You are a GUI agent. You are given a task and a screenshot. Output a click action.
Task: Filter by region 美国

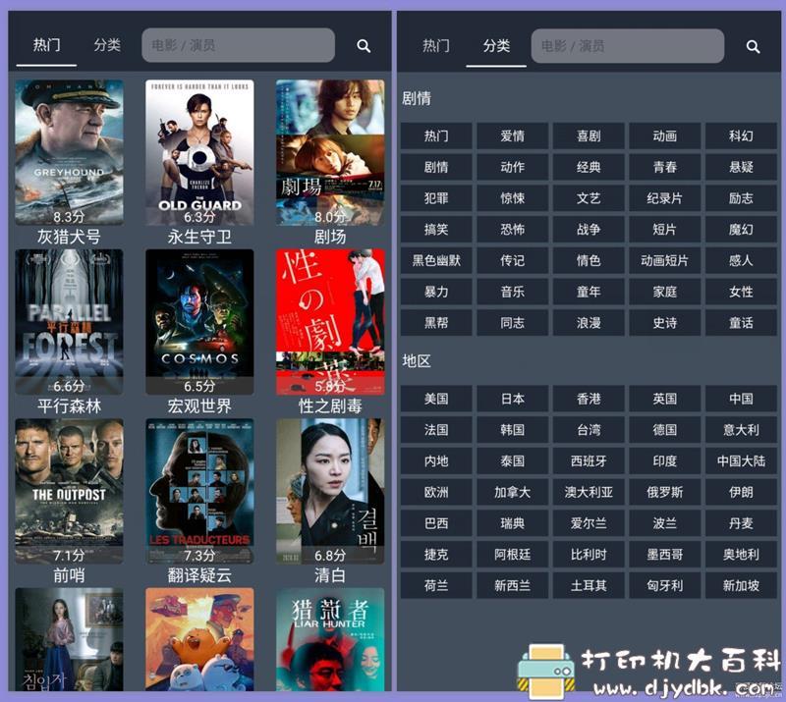point(436,399)
